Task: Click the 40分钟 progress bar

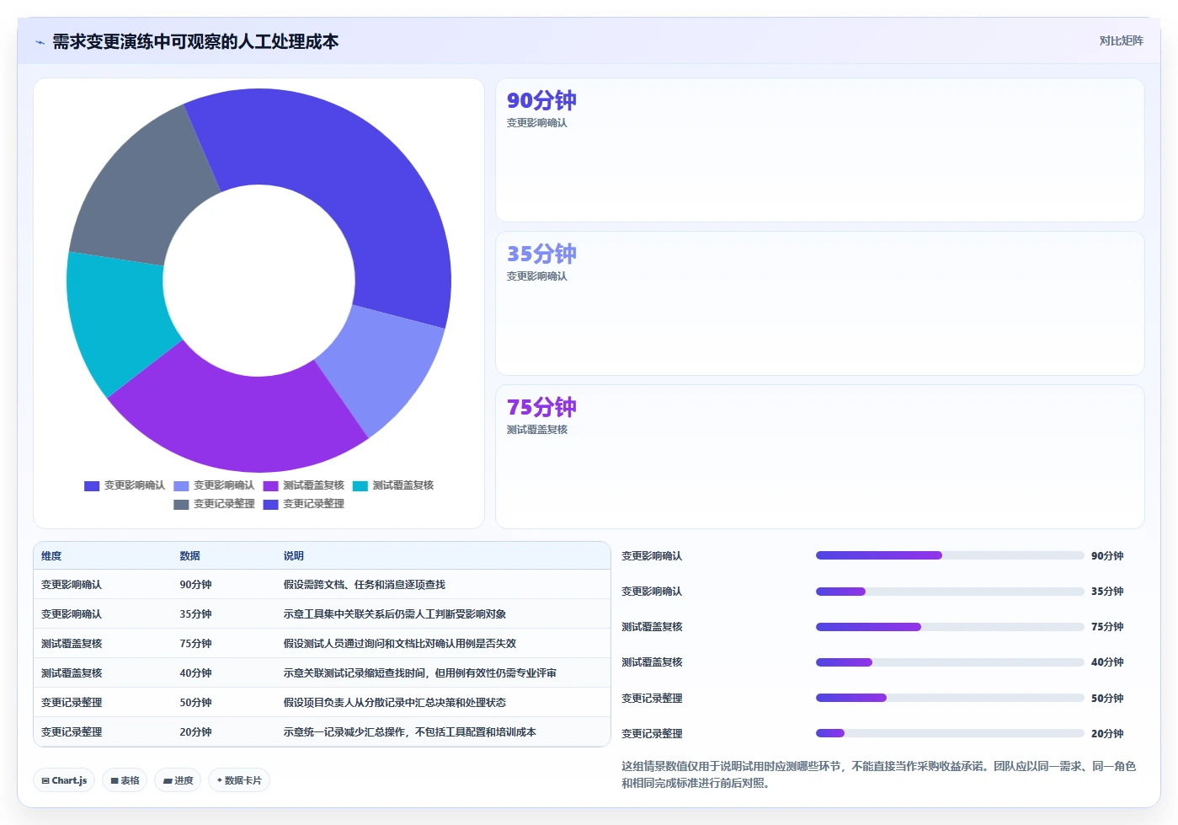Action: coord(950,662)
